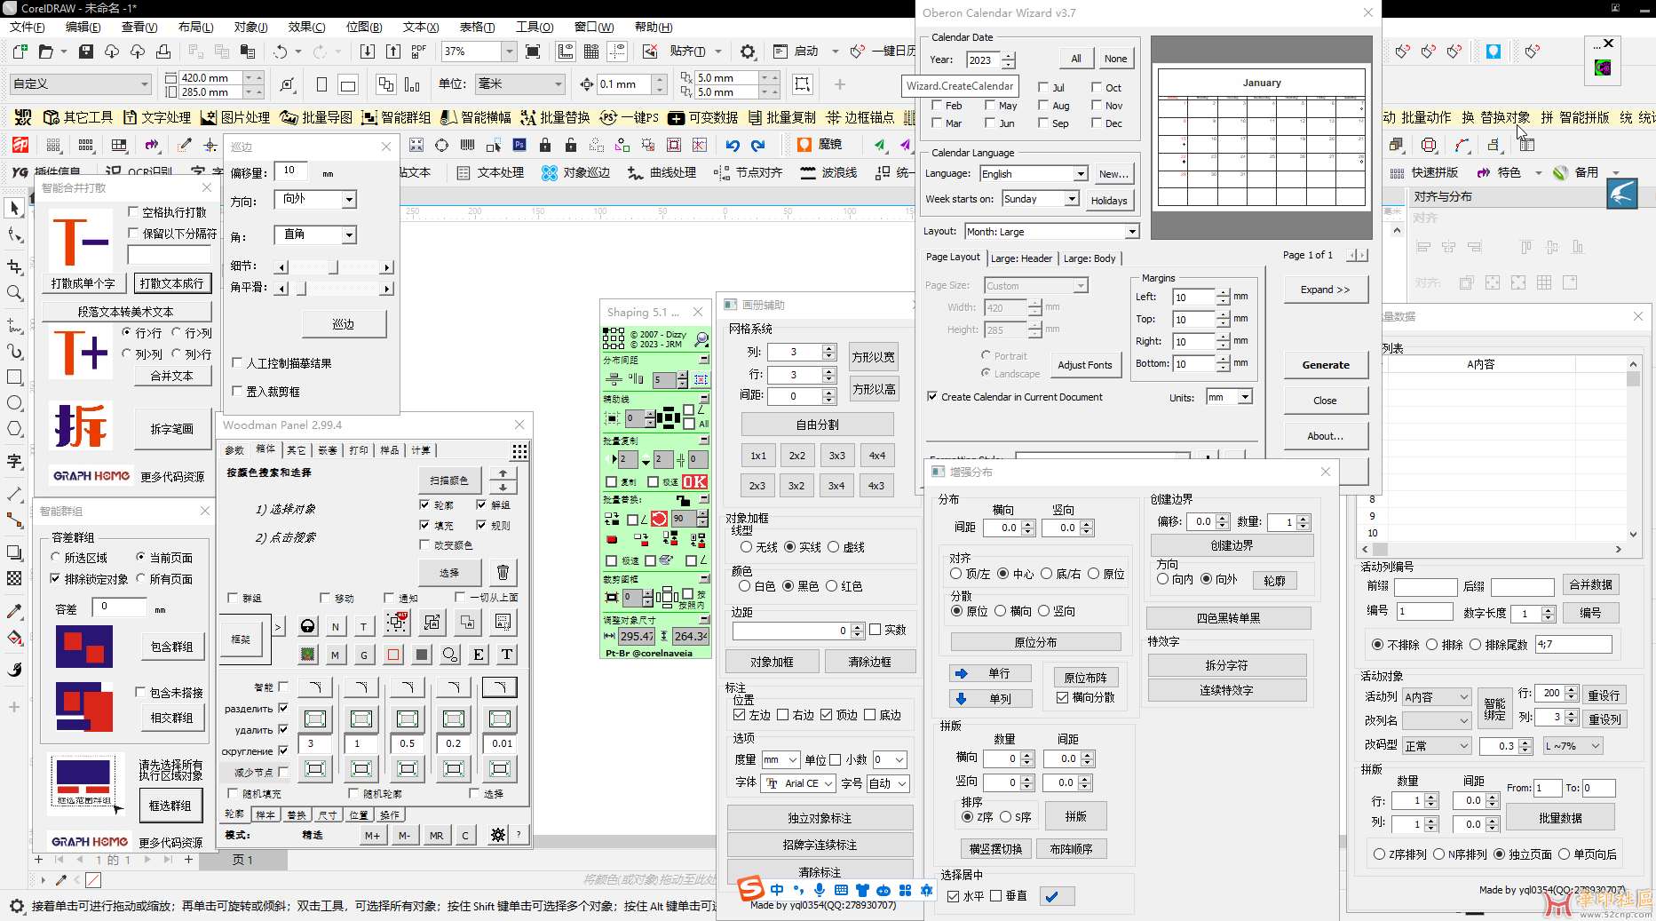This screenshot has height=921, width=1656.
Task: Enable 空格执行打散 checkbox
Action: click(133, 212)
